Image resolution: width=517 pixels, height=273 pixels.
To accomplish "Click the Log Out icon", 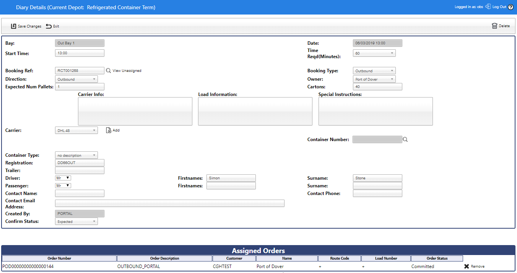I will (488, 7).
